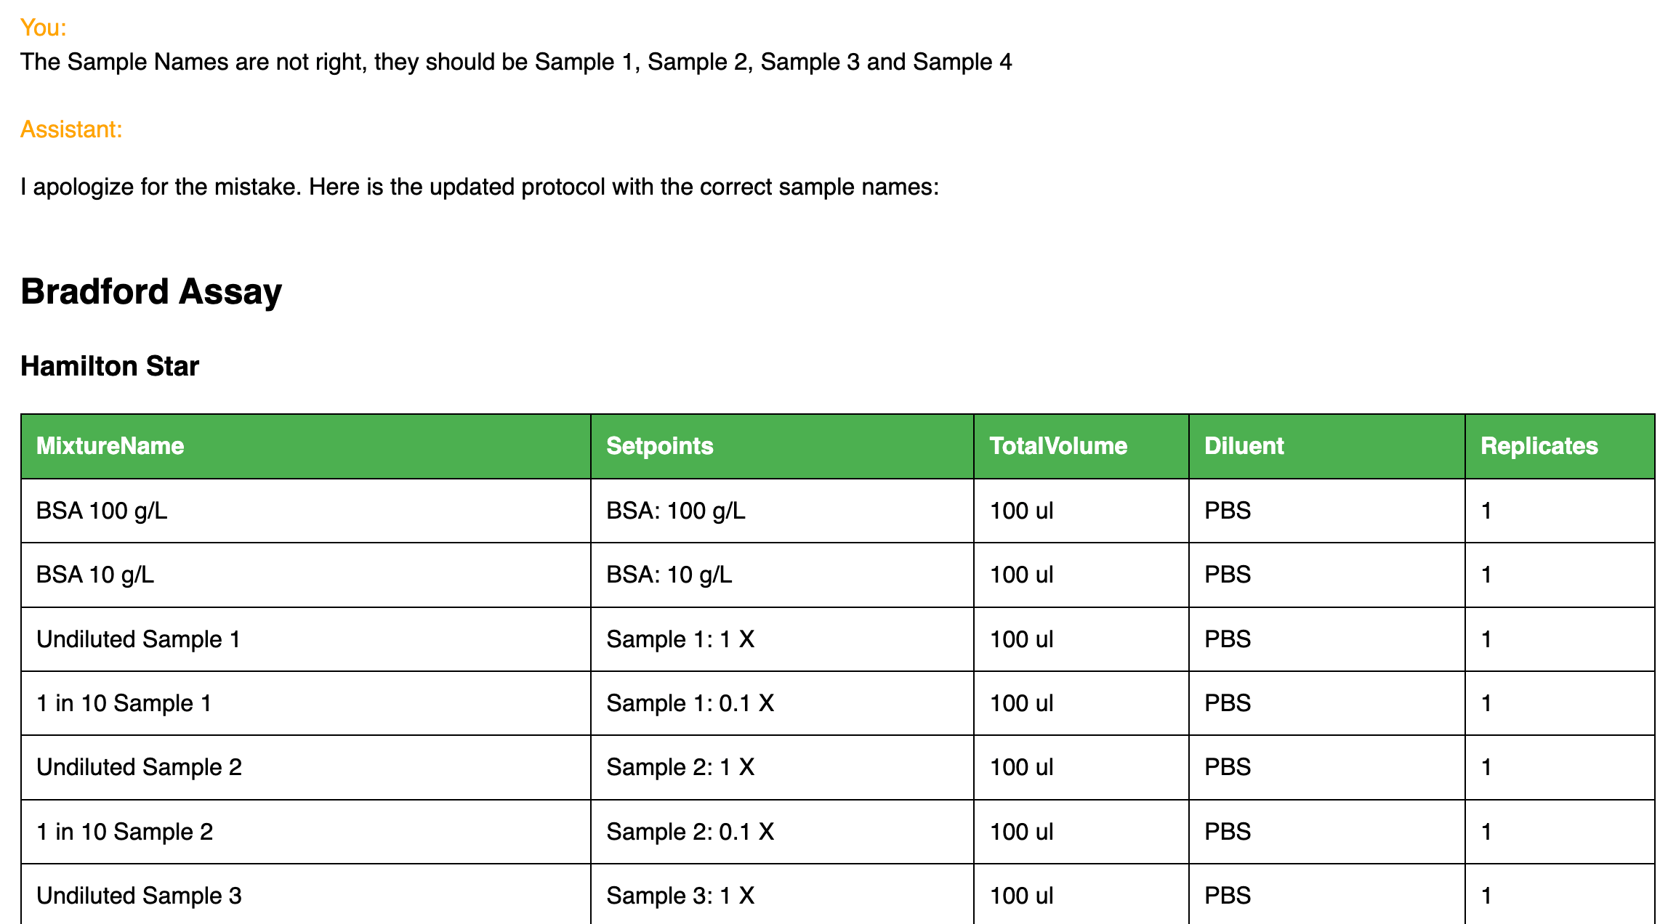The height and width of the screenshot is (924, 1660).
Task: Click the MixtureName column header
Action: coord(110,446)
